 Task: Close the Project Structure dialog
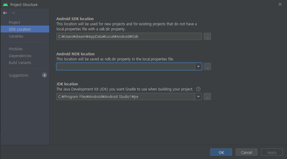point(280,4)
